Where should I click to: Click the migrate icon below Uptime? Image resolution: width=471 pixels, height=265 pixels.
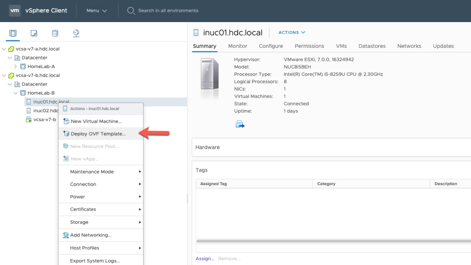coord(240,124)
